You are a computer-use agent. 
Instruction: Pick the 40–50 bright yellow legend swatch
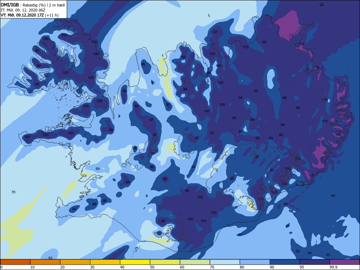point(135,262)
